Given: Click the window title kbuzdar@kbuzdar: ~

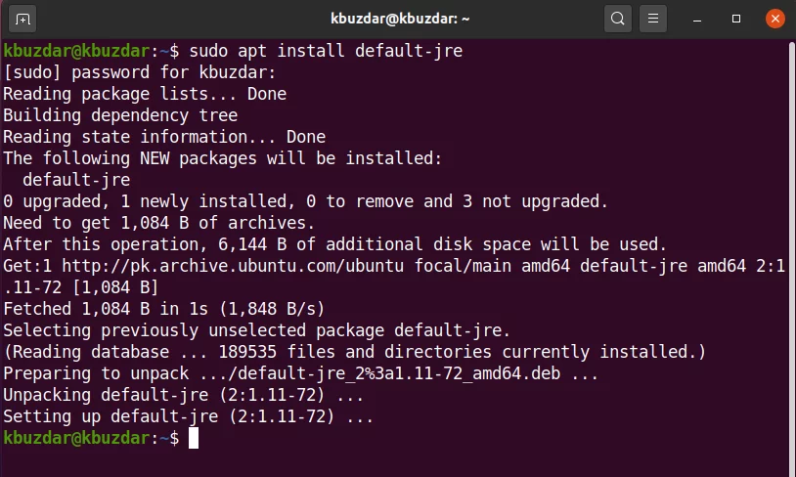Looking at the screenshot, I should pos(400,19).
